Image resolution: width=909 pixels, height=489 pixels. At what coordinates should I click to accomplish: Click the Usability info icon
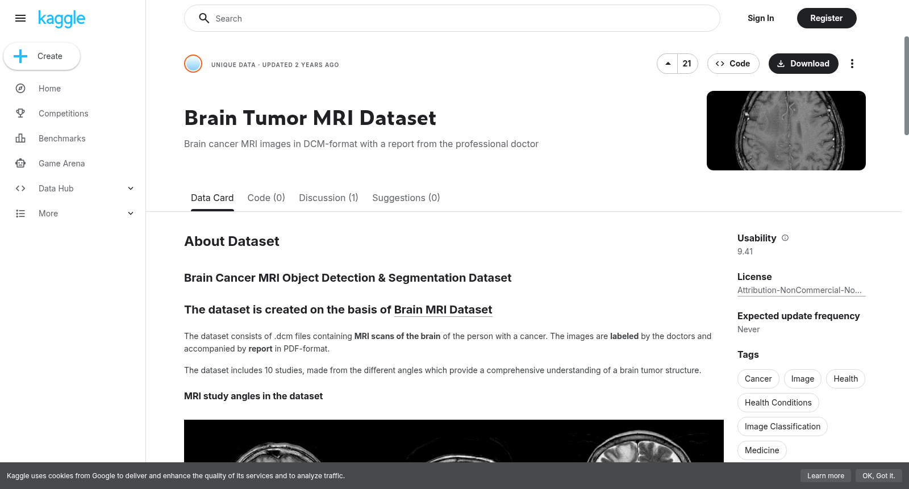tap(785, 238)
